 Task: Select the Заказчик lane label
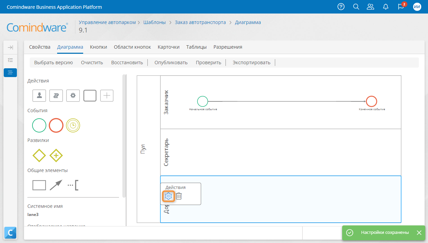tap(166, 102)
